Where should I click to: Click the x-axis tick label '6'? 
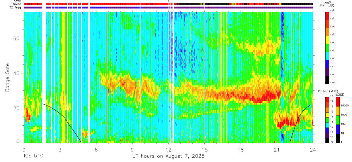coord(96,149)
